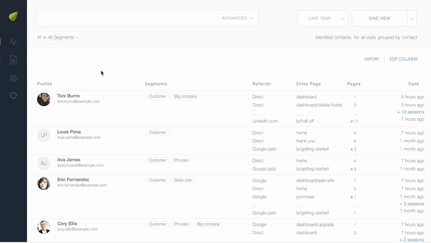Image resolution: width=431 pixels, height=243 pixels.
Task: Select Cory Ellis' Big company segment tag
Action: 208,225
